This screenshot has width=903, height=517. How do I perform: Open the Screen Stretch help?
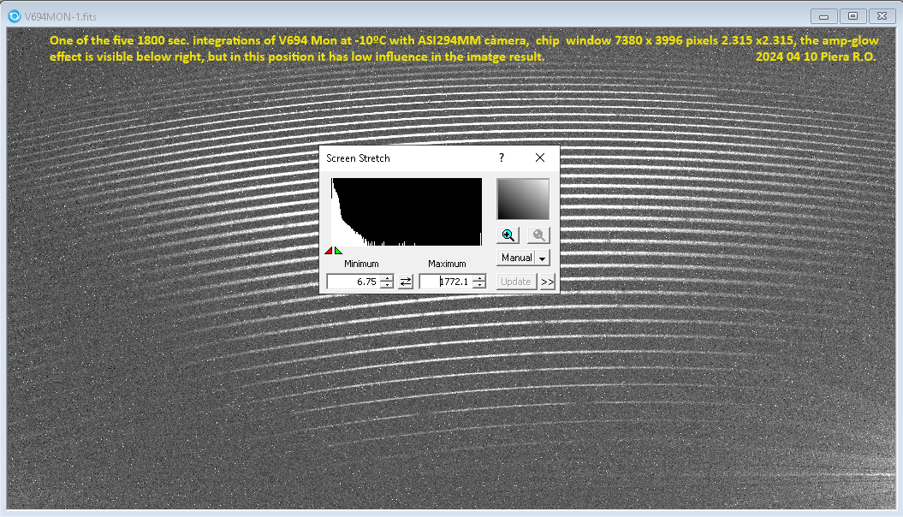coord(502,157)
